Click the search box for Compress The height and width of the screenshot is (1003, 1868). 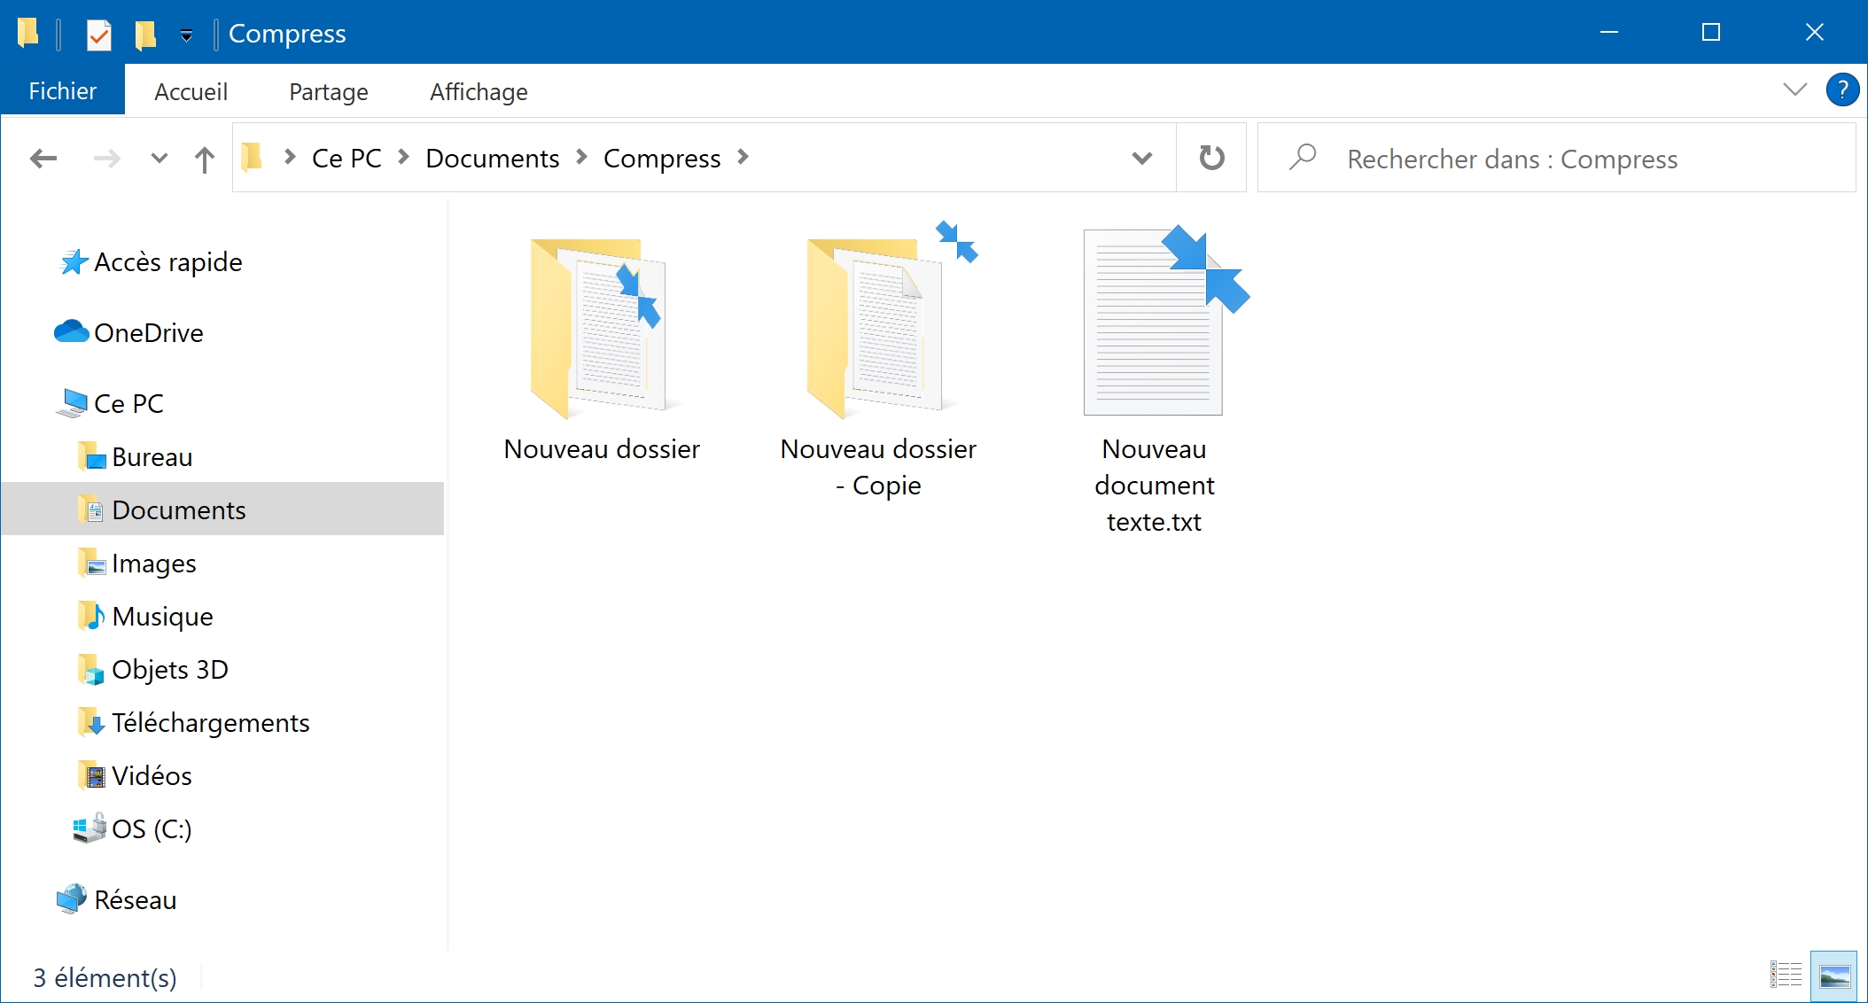1556,158
